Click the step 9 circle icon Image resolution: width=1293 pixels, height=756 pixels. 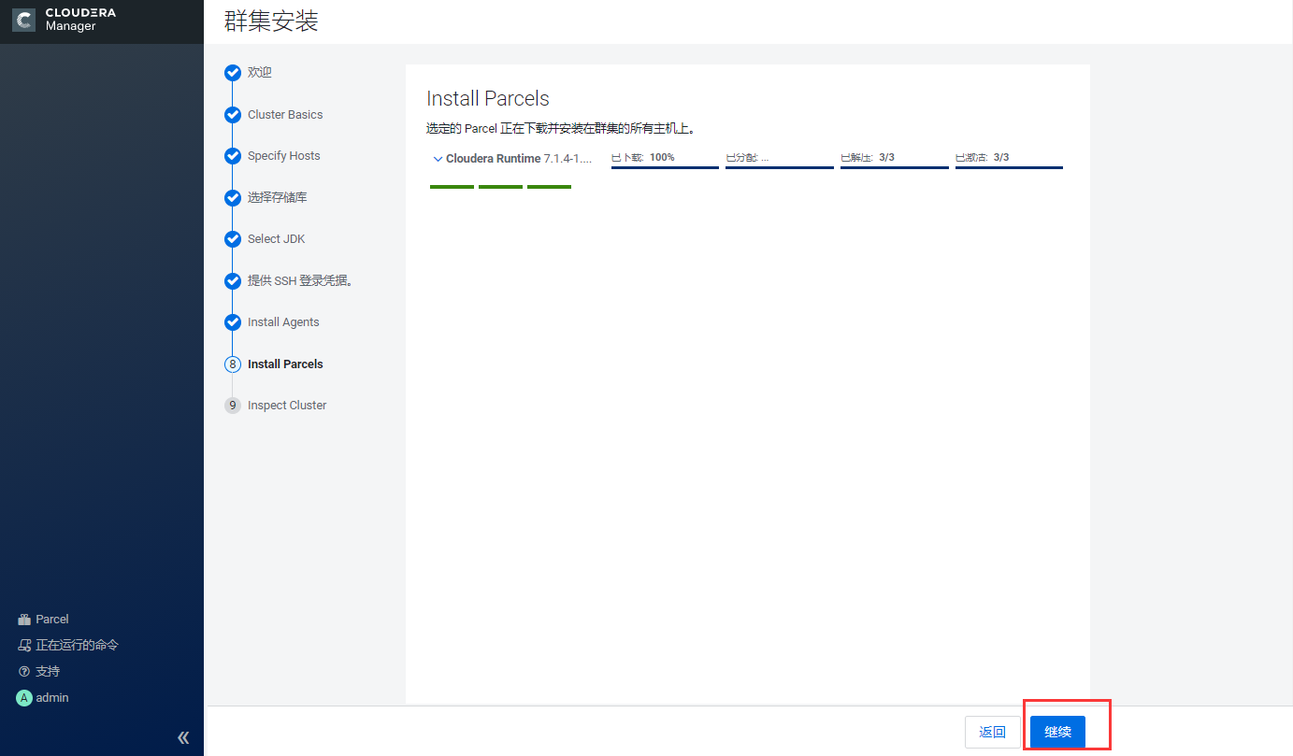point(233,406)
